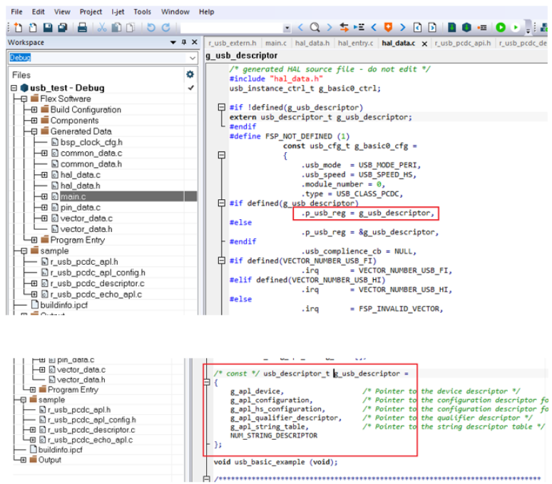Pin the Workspace panel
The width and height of the screenshot is (552, 484).
(184, 42)
